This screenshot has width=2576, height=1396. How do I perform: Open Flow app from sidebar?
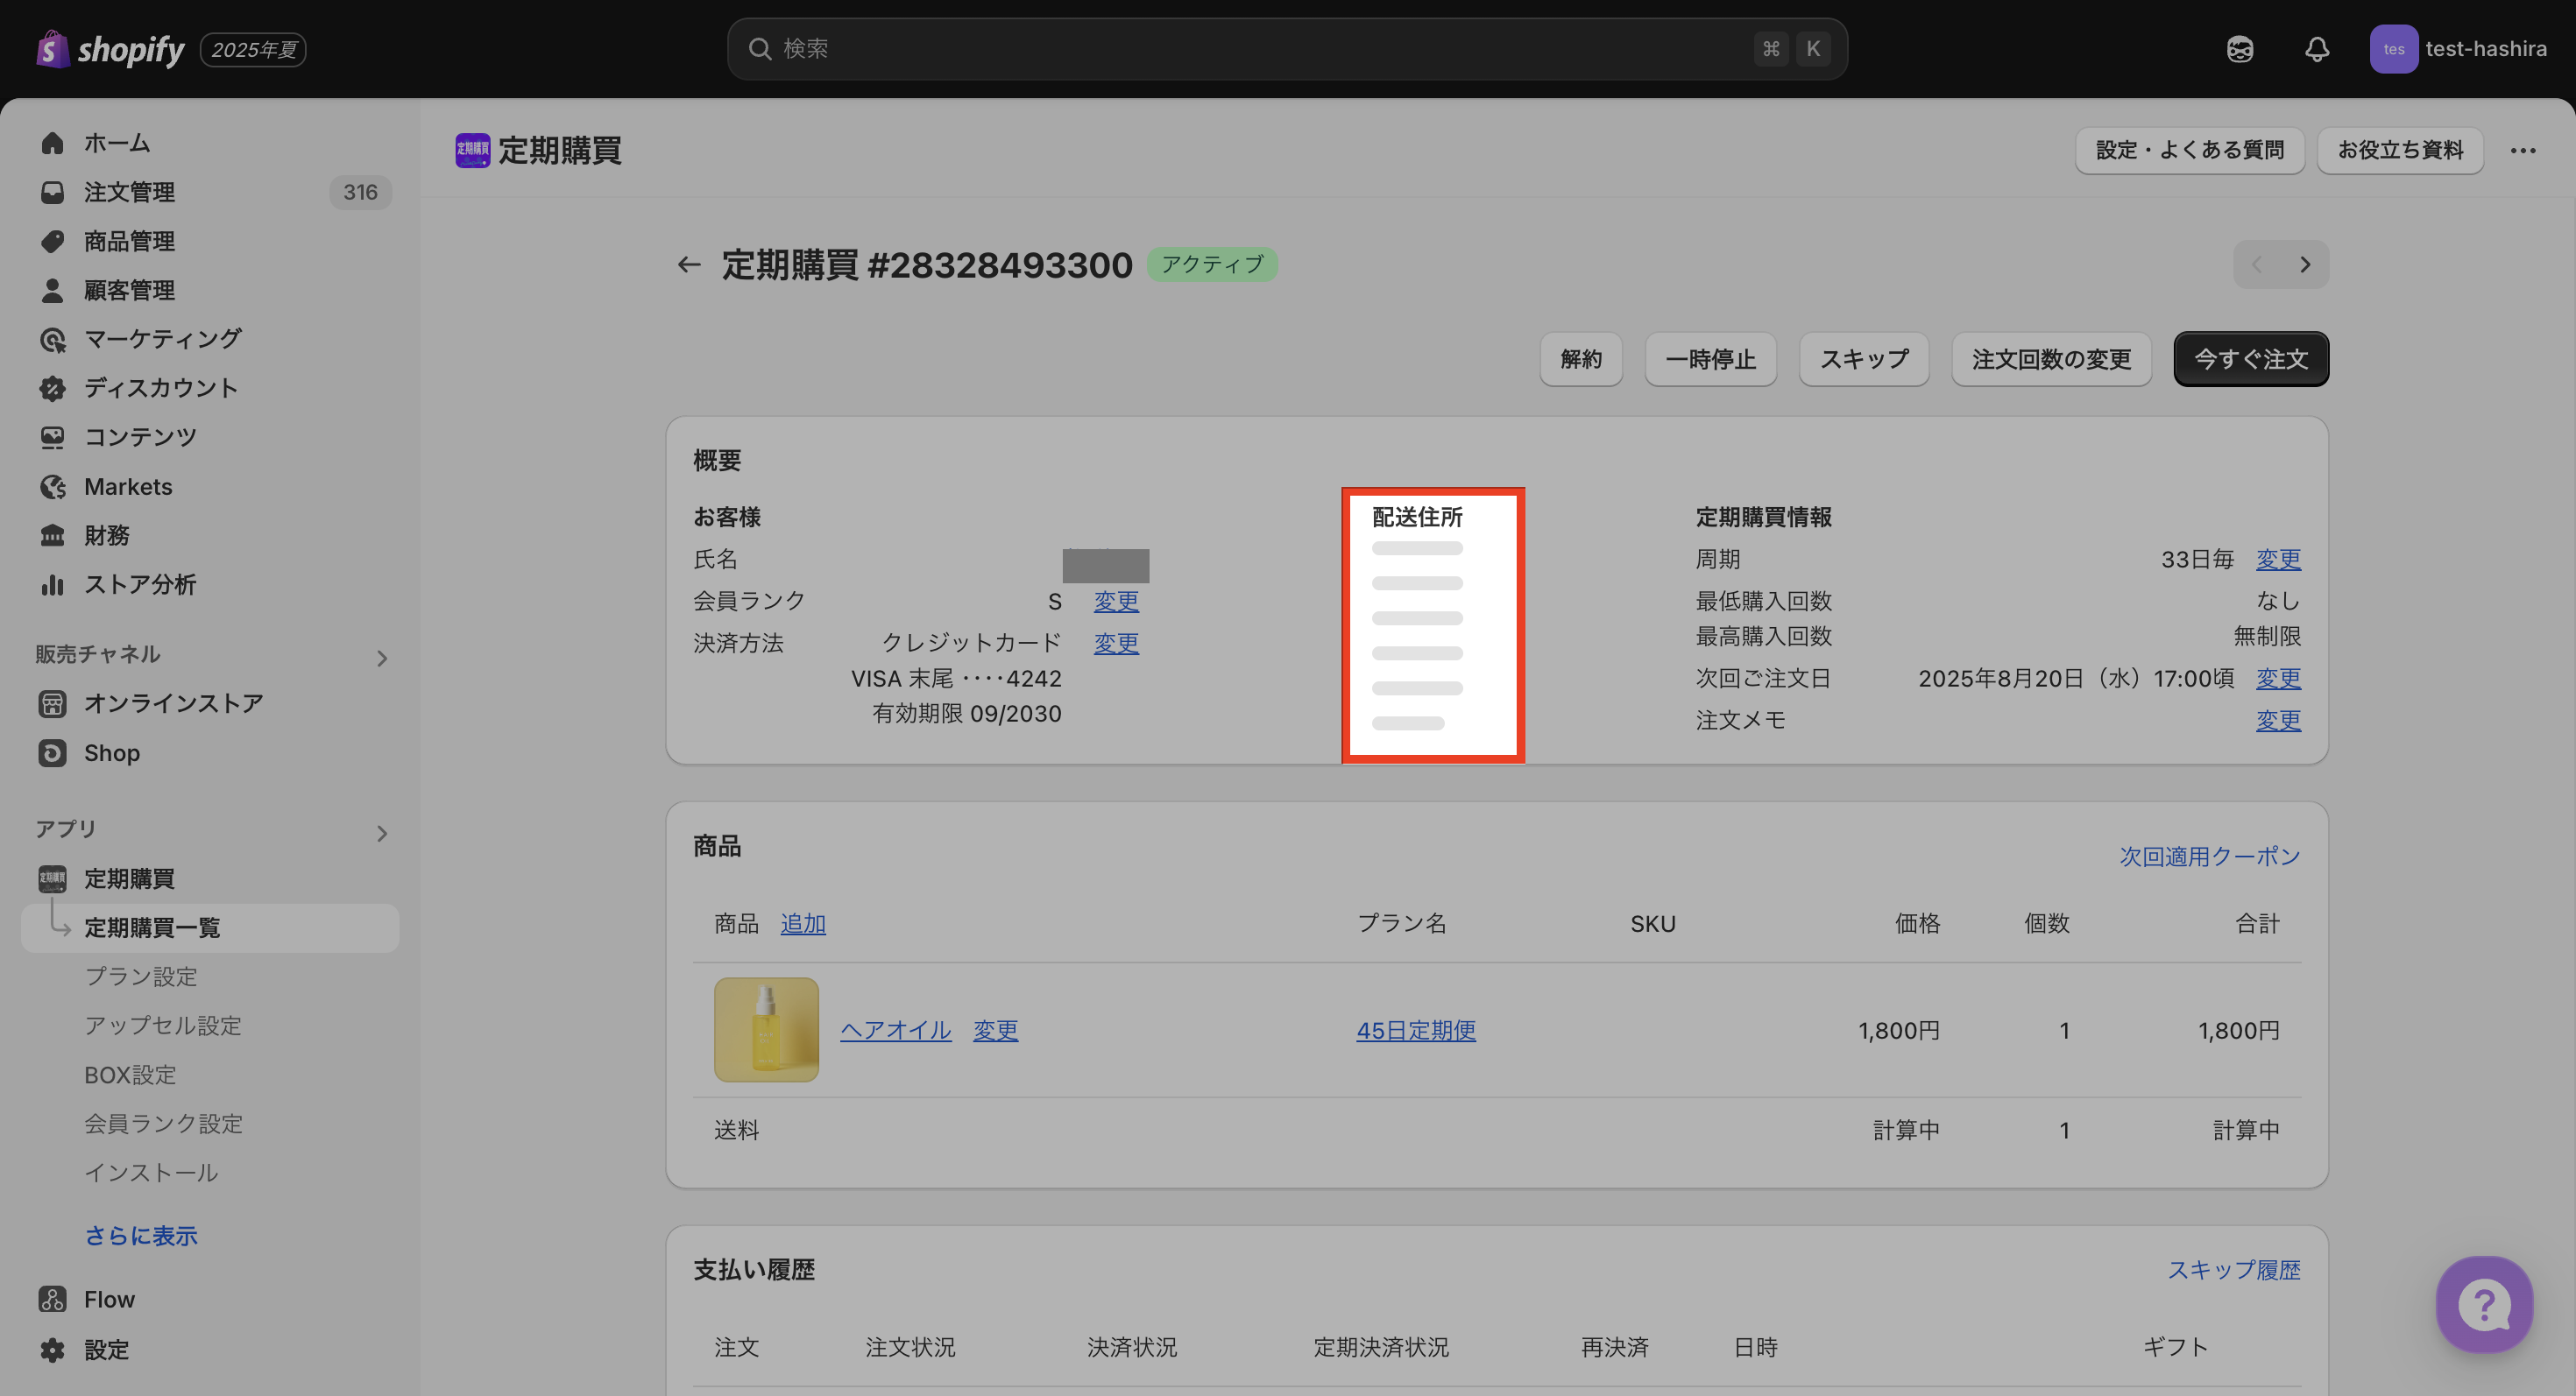pyautogui.click(x=108, y=1299)
